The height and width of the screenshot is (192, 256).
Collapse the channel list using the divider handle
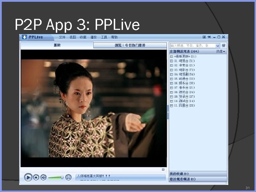168,112
